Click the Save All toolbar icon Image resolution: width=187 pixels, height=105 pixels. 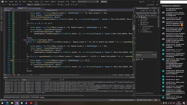[x=17, y=5]
